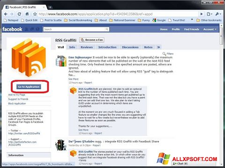Switch to the Info tab

(72, 47)
